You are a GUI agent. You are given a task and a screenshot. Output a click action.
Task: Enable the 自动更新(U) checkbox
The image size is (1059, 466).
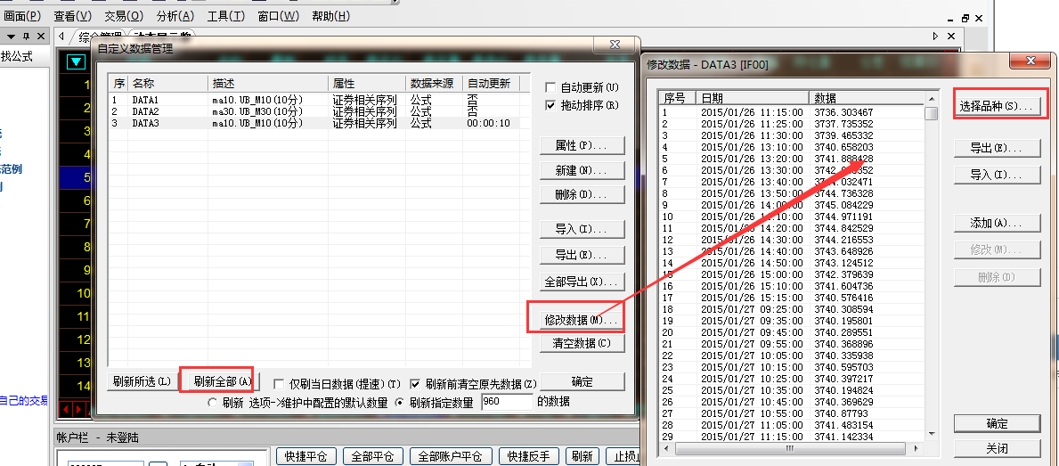(550, 87)
